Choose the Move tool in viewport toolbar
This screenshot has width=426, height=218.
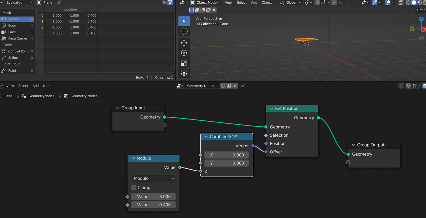184,43
